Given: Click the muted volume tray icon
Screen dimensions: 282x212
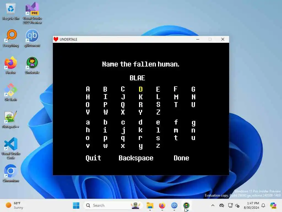Looking at the screenshot, I should [x=237, y=205].
